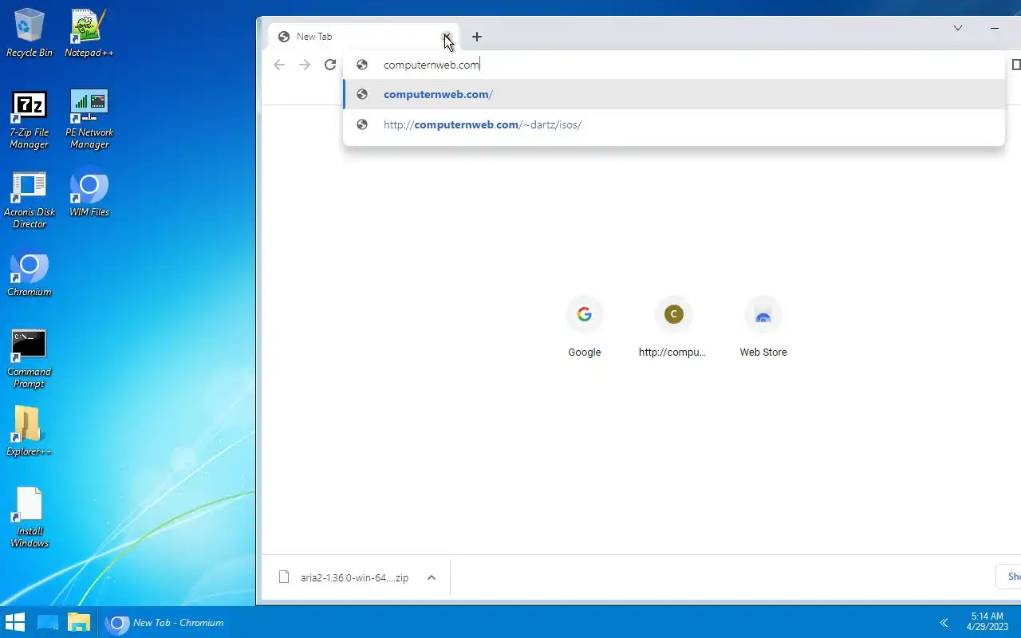Reload the current page
The height and width of the screenshot is (638, 1021).
tap(330, 65)
